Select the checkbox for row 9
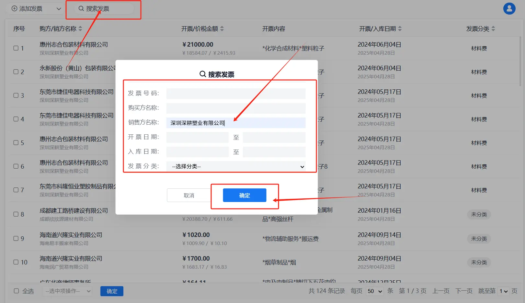 [16, 239]
